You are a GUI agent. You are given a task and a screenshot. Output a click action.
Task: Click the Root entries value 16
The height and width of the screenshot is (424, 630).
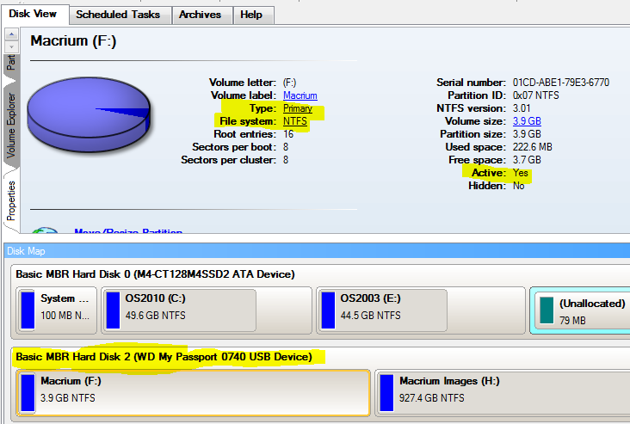[x=288, y=134]
